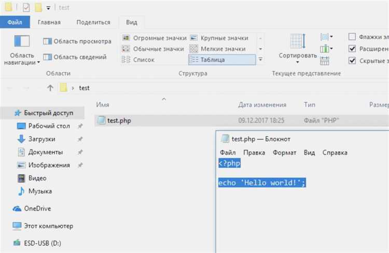Sort by Имя column header

[x=103, y=105]
